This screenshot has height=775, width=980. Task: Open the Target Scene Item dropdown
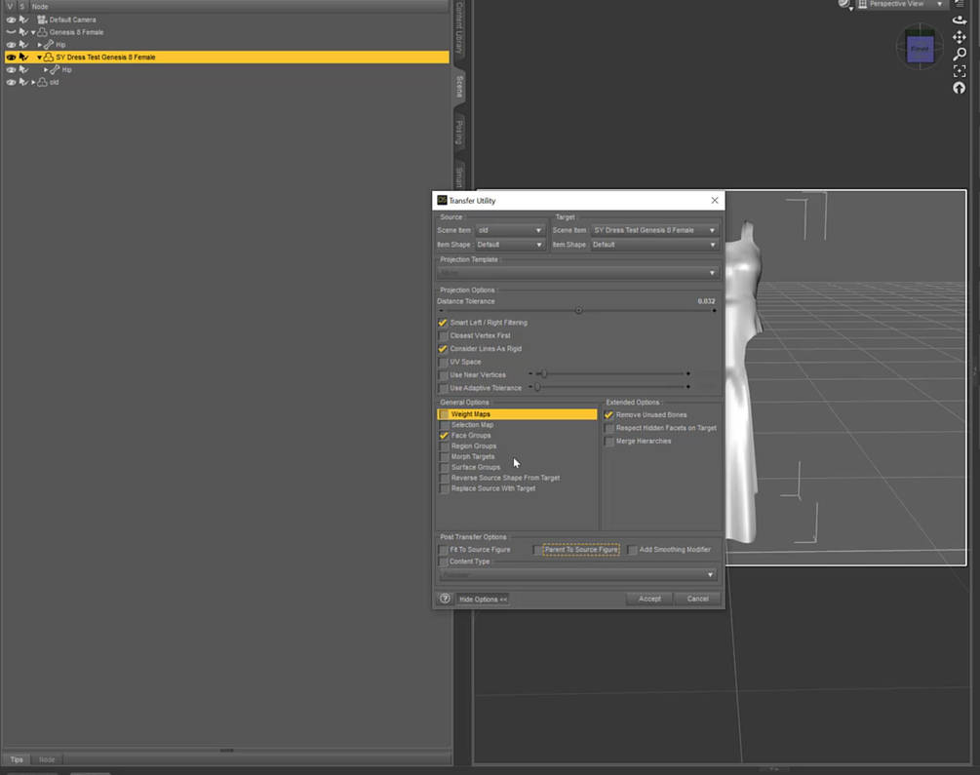pyautogui.click(x=654, y=231)
